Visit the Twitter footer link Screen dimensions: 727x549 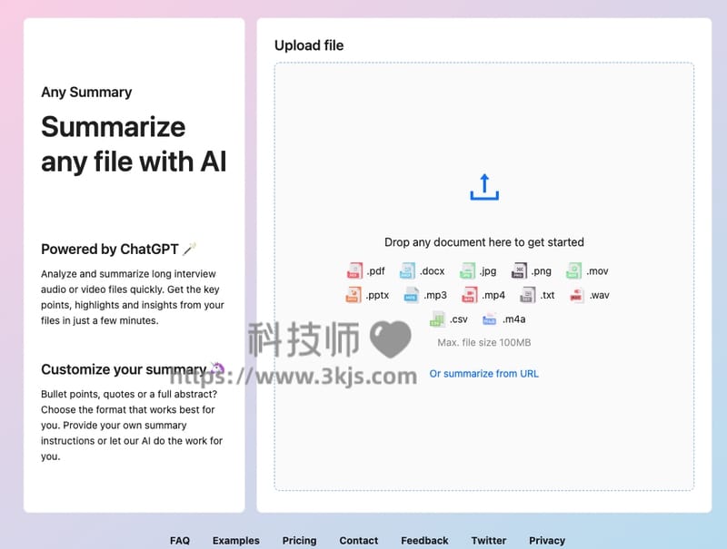click(x=489, y=540)
